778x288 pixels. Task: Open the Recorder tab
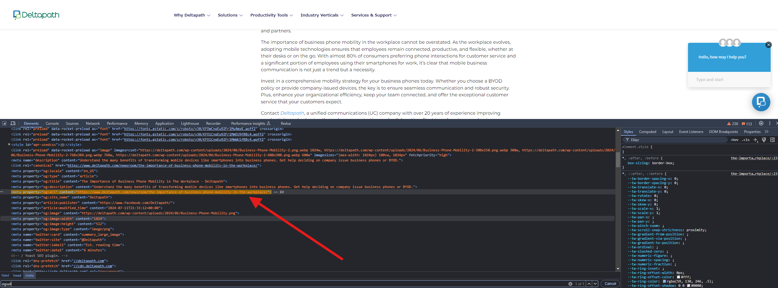[213, 124]
